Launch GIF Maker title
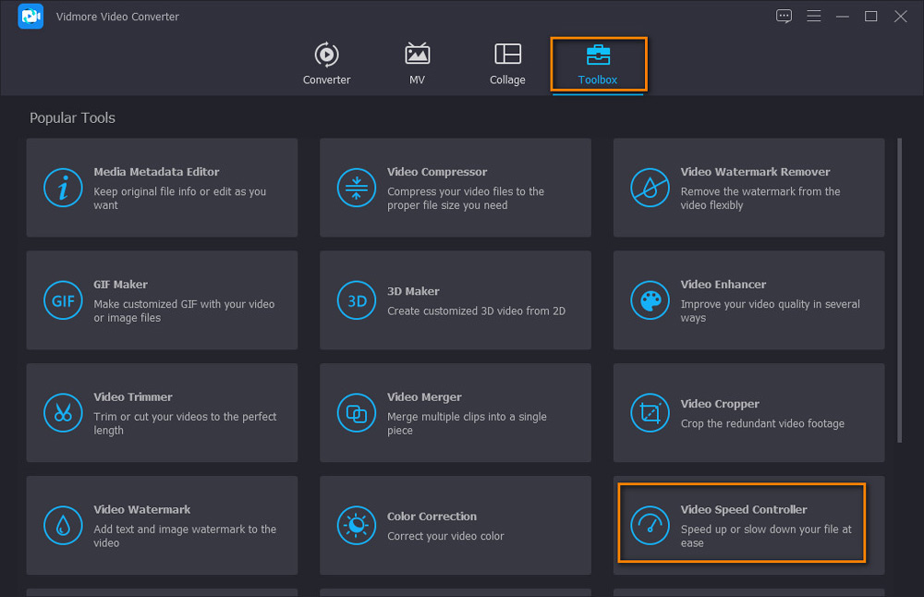 point(121,284)
